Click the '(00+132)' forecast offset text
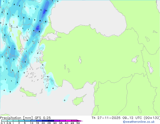This screenshot has width=160, height=124. coord(152,118)
